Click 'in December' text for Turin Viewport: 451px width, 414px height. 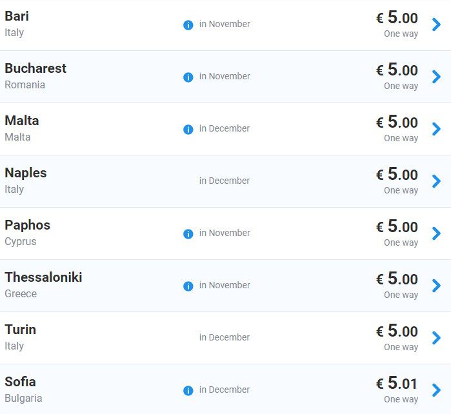[225, 337]
